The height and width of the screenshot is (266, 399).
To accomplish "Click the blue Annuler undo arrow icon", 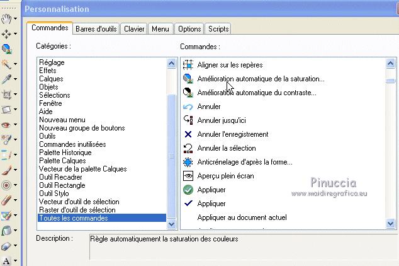I will (x=188, y=107).
